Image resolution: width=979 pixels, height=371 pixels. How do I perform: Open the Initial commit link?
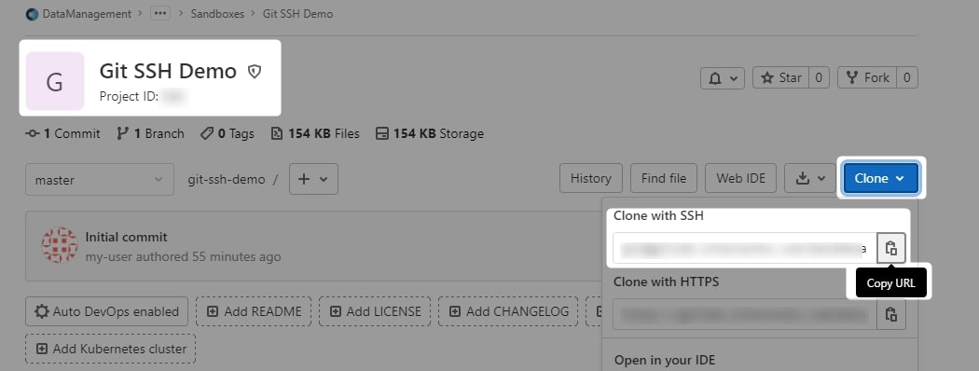(126, 238)
